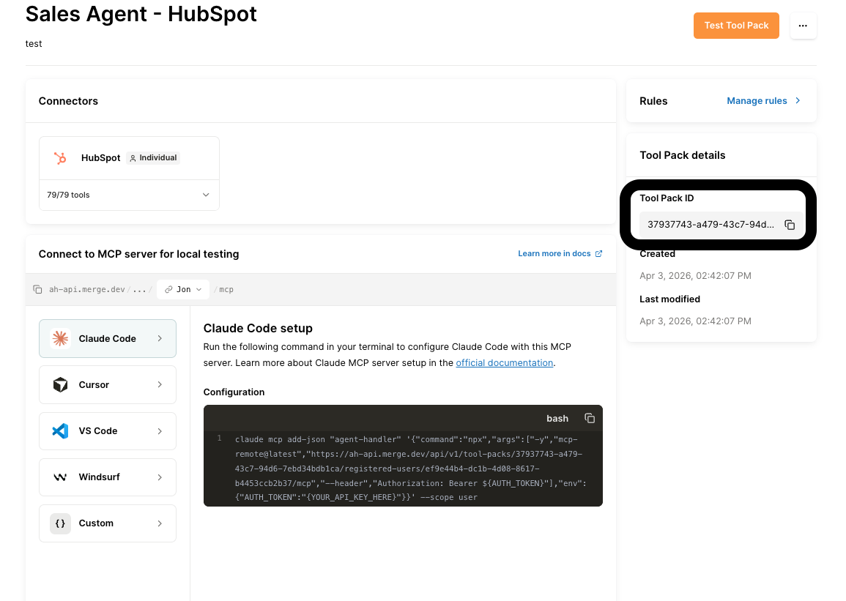Open the Jon user dropdown

click(x=183, y=289)
